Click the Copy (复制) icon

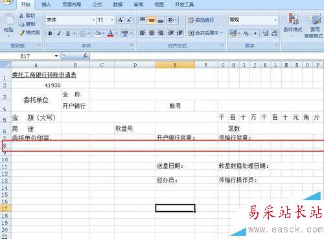21,24
